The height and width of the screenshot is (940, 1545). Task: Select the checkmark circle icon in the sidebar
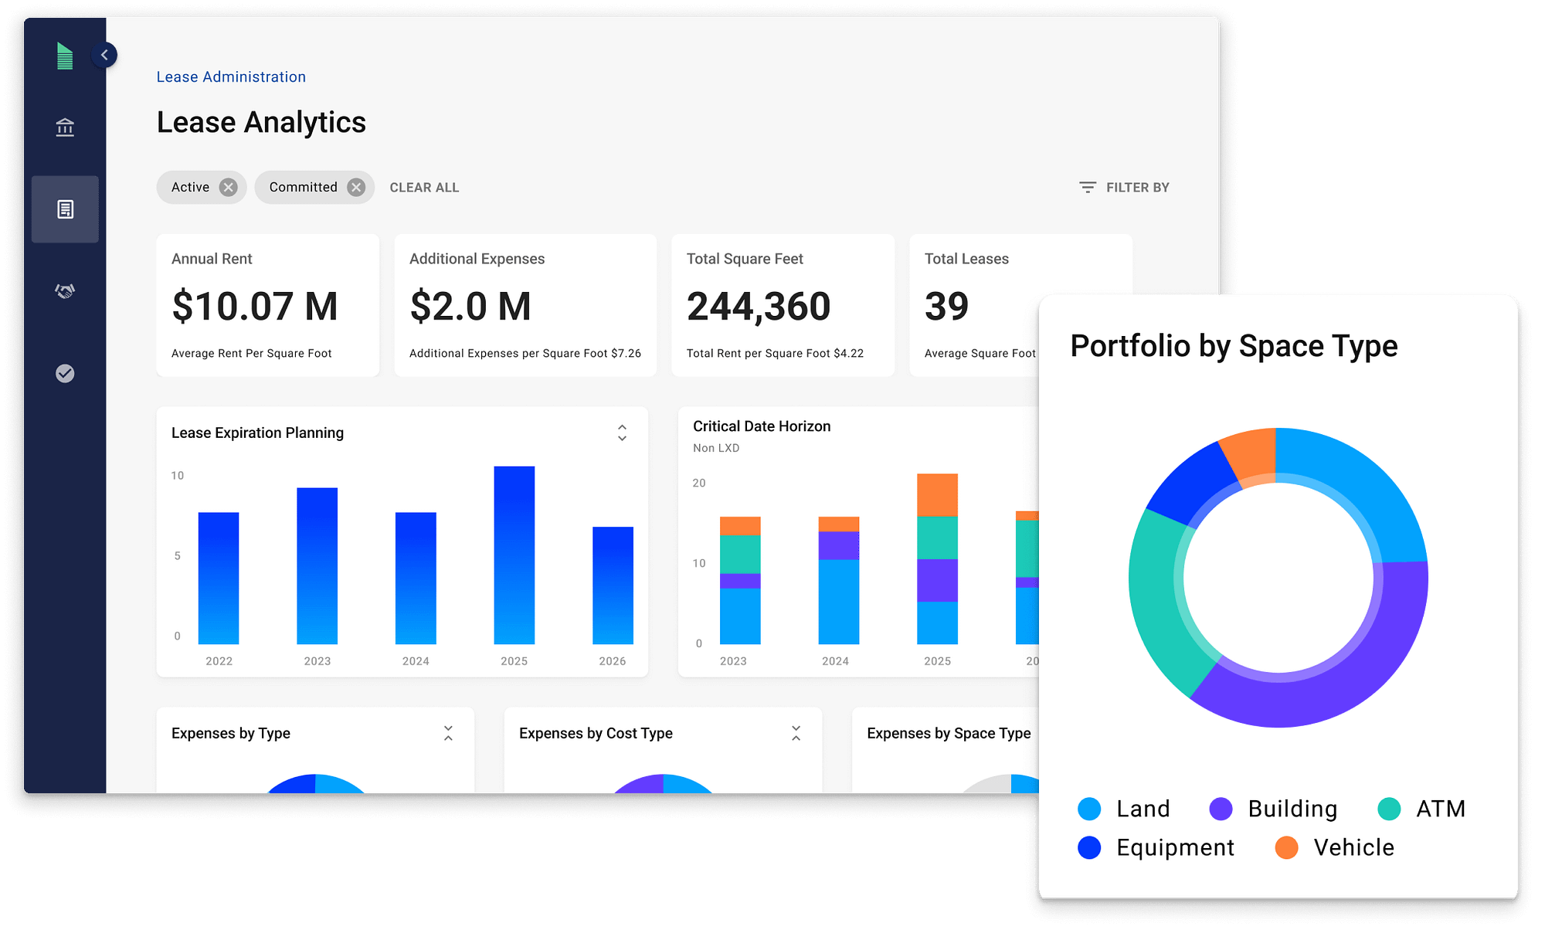point(65,374)
